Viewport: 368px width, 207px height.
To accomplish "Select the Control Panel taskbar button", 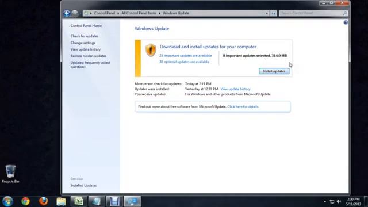I will (132, 202).
